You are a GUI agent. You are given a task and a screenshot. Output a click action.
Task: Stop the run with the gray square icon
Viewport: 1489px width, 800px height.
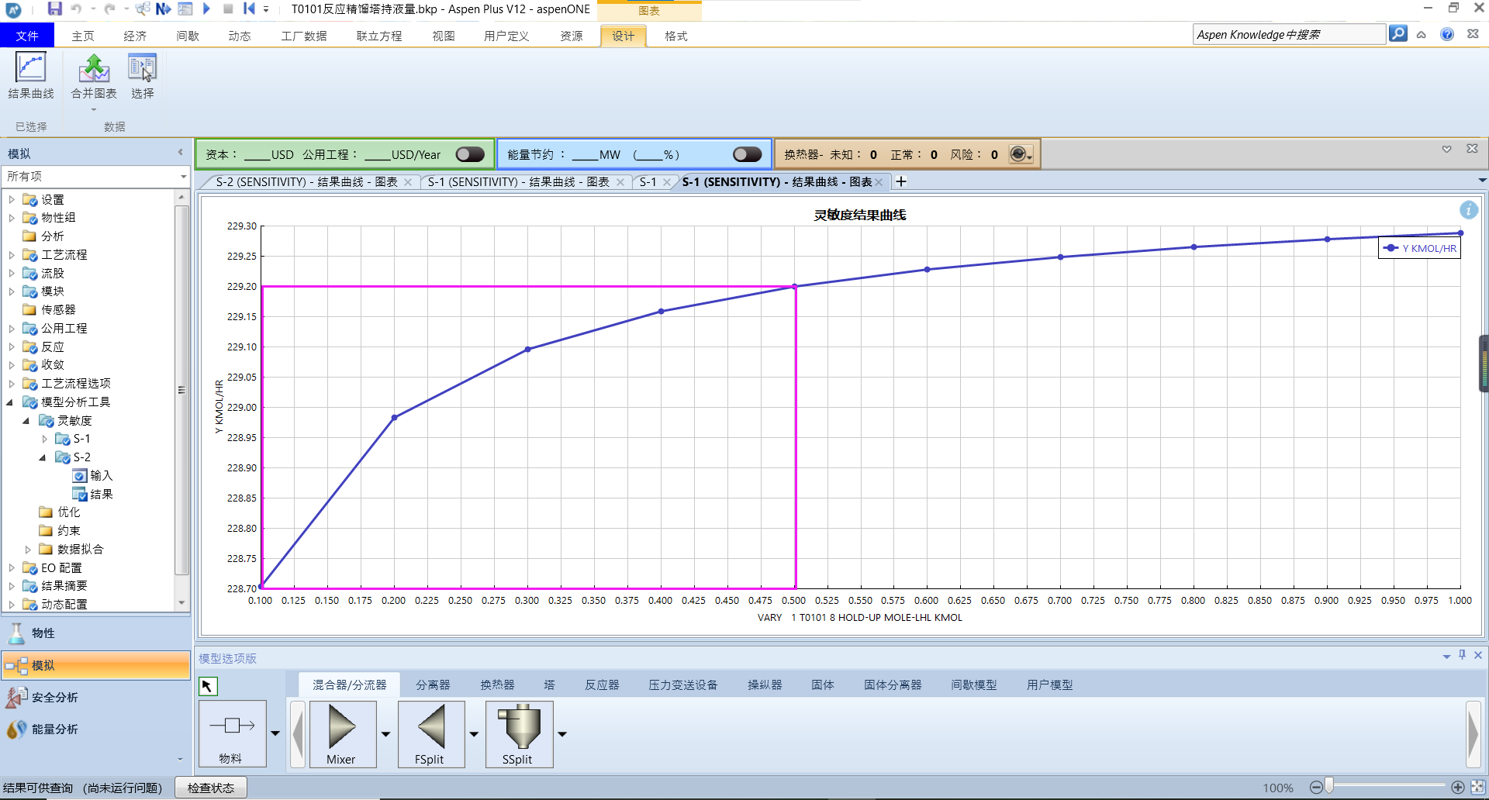(228, 9)
